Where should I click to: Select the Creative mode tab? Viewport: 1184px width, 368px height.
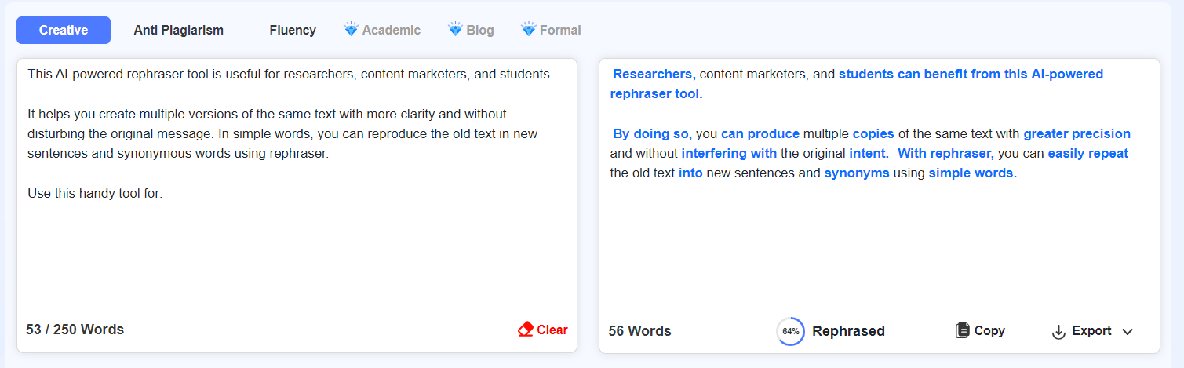(x=64, y=30)
